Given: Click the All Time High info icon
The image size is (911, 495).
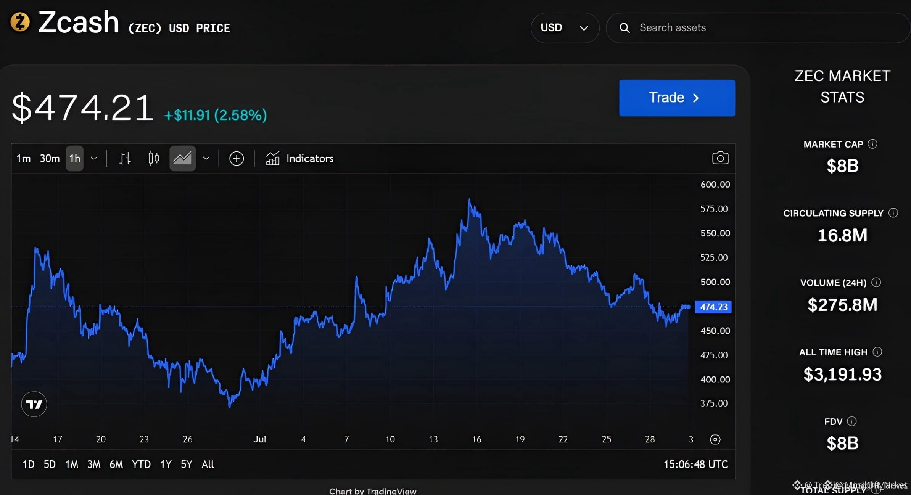Looking at the screenshot, I should (877, 352).
